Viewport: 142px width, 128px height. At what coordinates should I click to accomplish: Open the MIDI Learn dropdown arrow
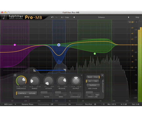[15, 104]
